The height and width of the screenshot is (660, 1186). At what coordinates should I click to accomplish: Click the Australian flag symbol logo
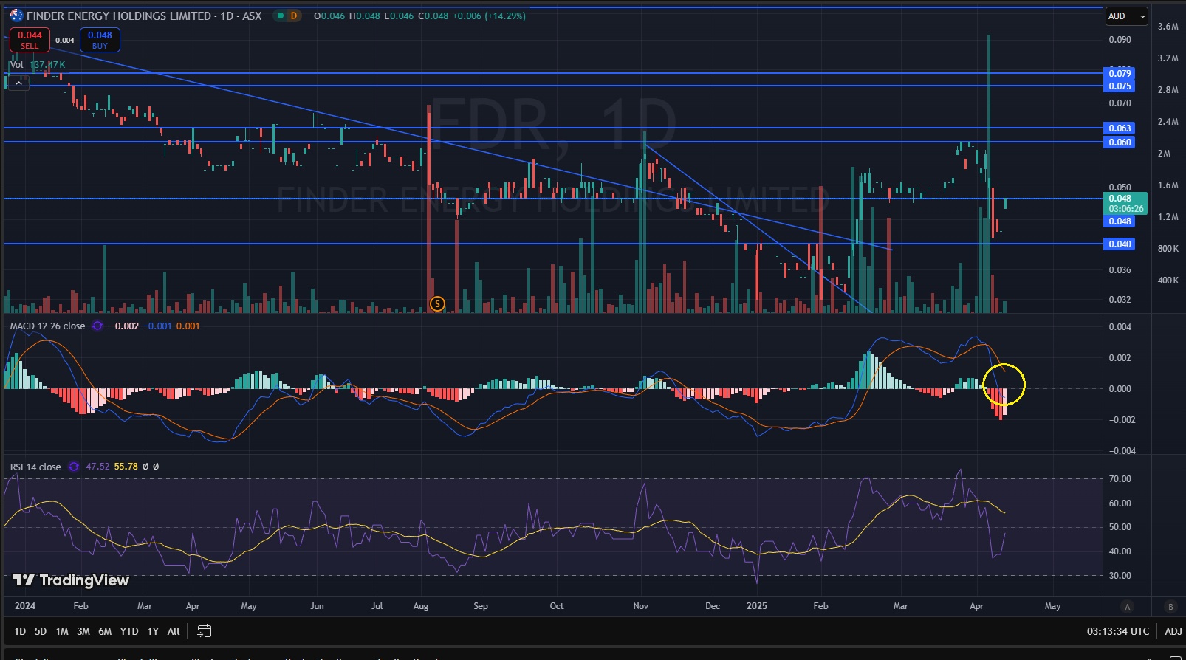click(16, 16)
